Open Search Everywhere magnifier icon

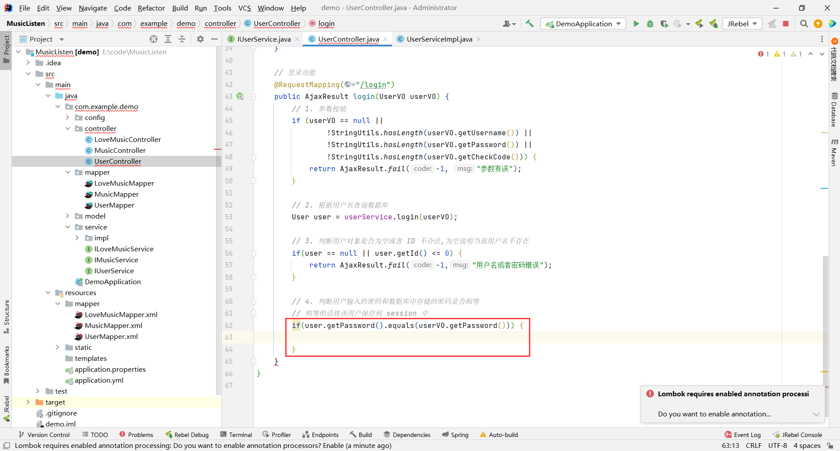coord(804,24)
